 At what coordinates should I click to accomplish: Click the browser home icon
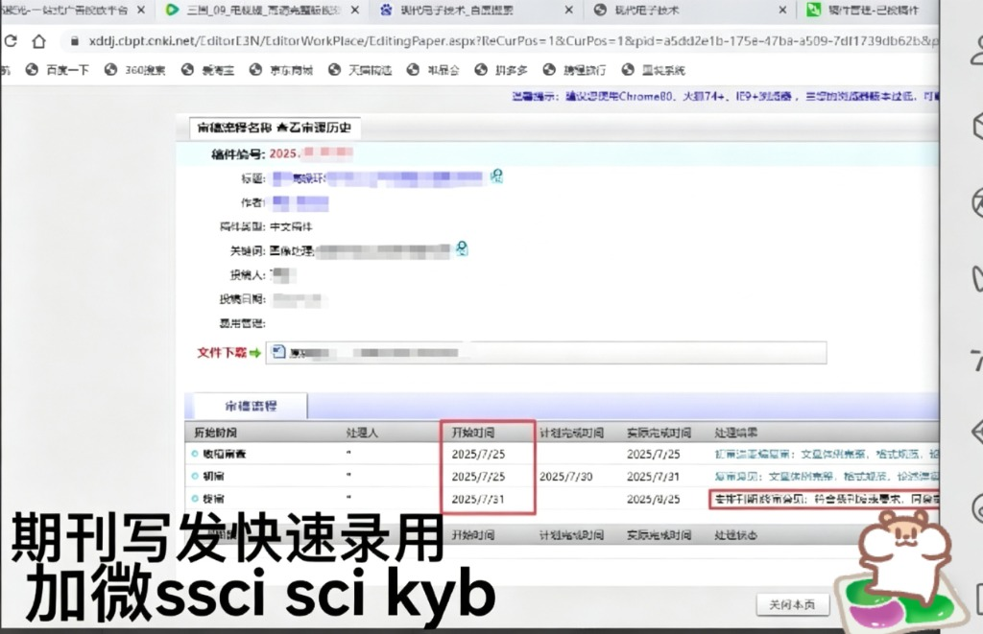[x=38, y=42]
